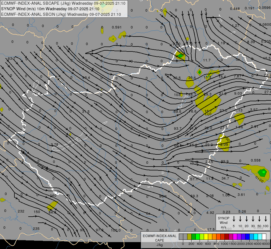Screen dimensions: 271x249
Task: Click the 57.1 value on the map
Action: [x=194, y=179]
